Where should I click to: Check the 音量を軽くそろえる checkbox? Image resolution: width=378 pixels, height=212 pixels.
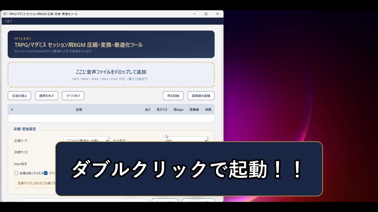click(16, 173)
